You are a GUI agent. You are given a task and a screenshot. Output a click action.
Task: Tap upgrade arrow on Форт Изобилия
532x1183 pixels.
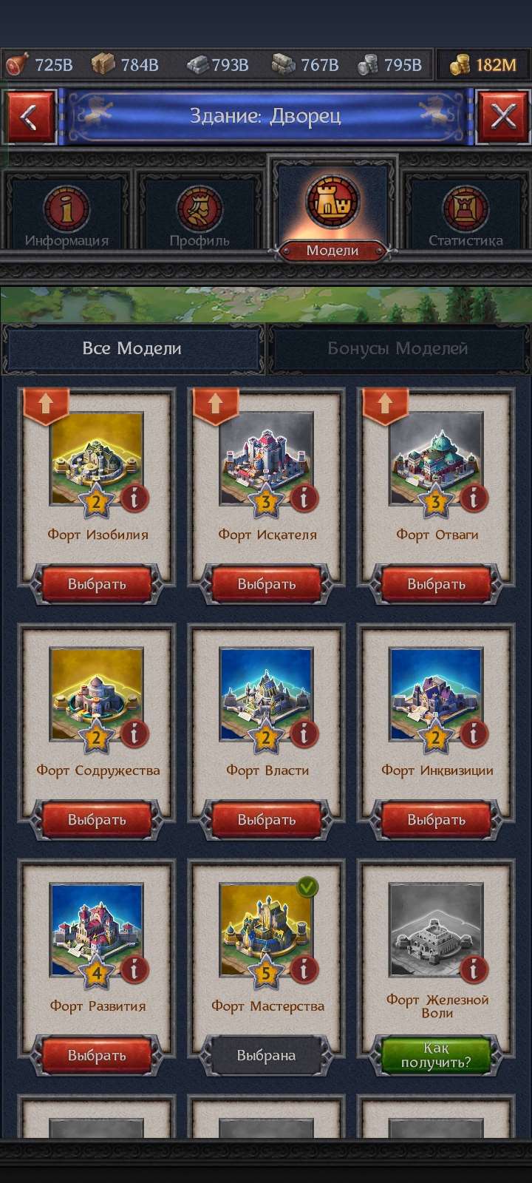(x=46, y=405)
